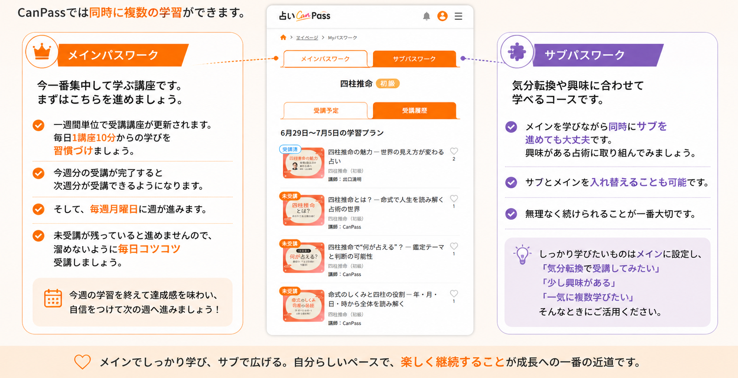Click the puzzle piece icon beside サブパスワーク header
Image resolution: width=738 pixels, height=378 pixels.
pos(517,52)
